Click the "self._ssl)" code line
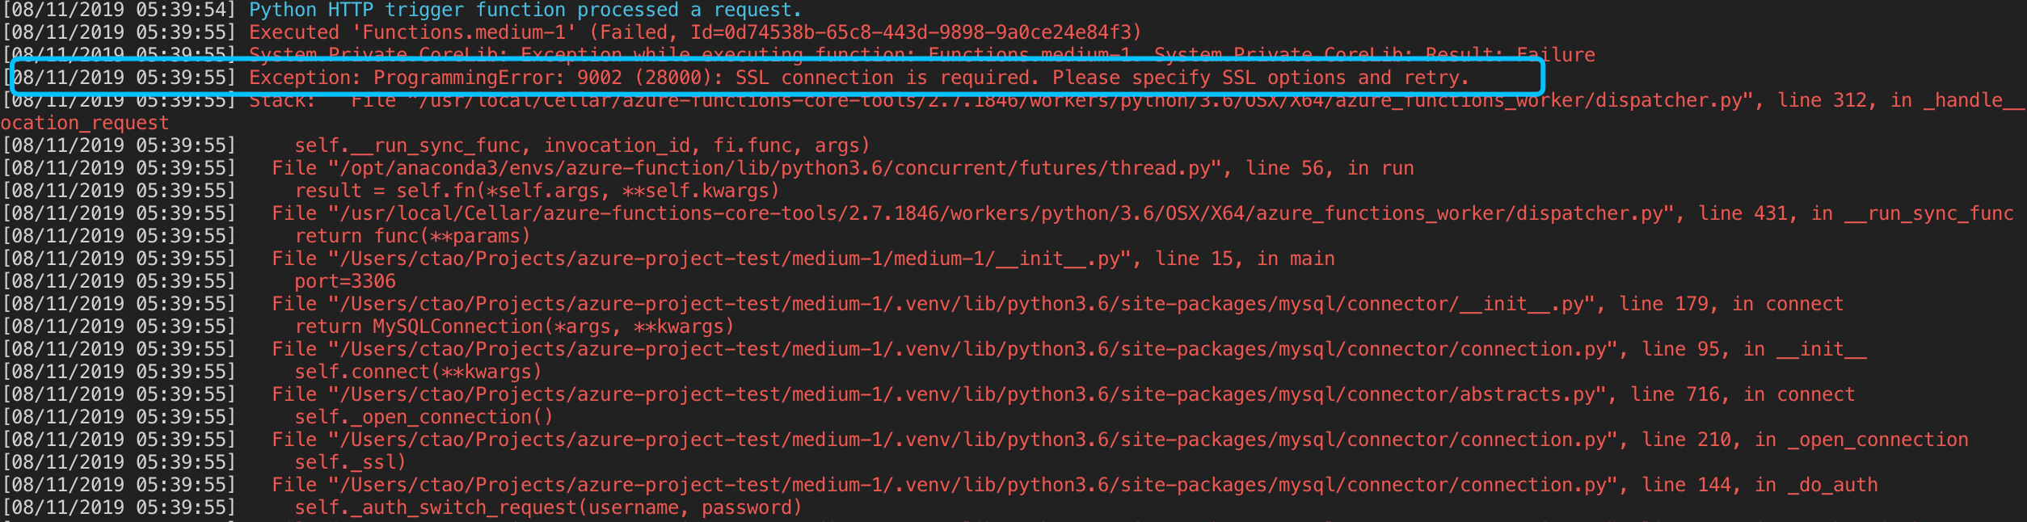Screen dimensions: 2027x522 [x=349, y=462]
